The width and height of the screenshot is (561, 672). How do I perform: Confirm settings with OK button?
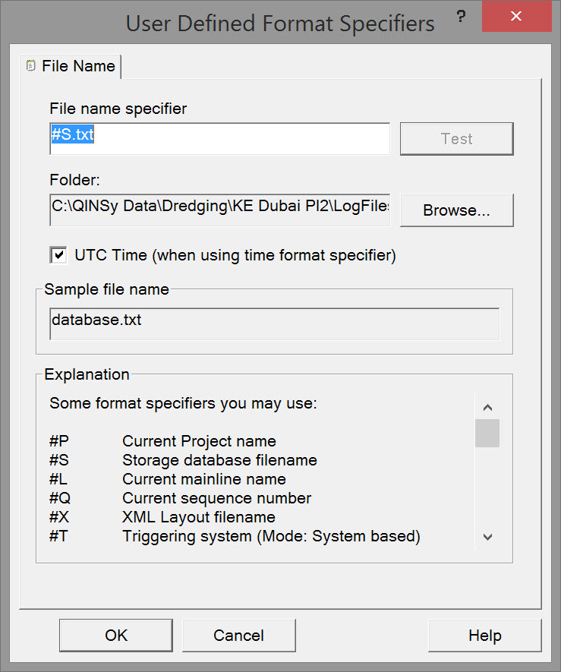[x=116, y=636]
